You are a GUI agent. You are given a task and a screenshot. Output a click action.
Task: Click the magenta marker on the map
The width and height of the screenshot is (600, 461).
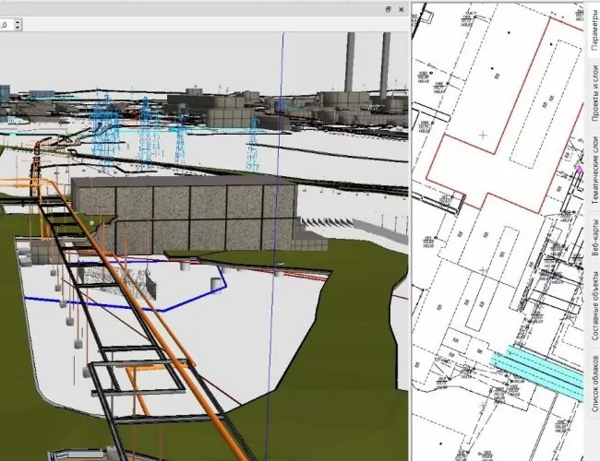579,171
